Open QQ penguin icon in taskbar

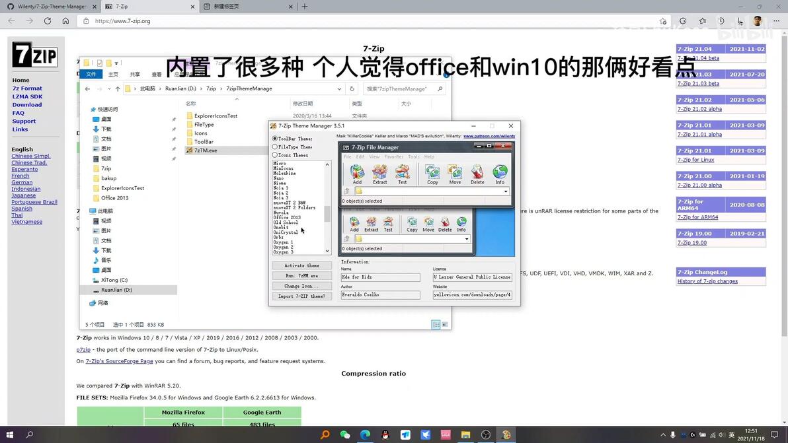[x=385, y=434]
